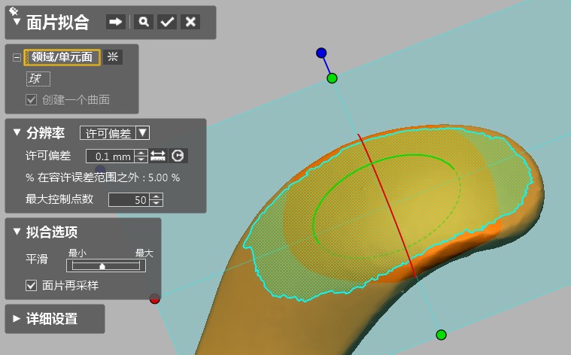Image resolution: width=571 pixels, height=355 pixels.
Task: Confirm mesh fit with the checkmark icon
Action: [x=167, y=22]
